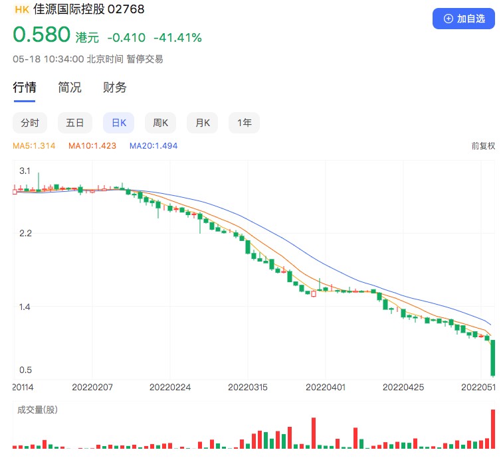Viewport: 503px width, 464px height.
Task: Switch chart to 五日 view
Action: coord(74,123)
